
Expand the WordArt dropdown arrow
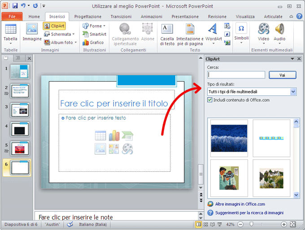[x=213, y=43]
